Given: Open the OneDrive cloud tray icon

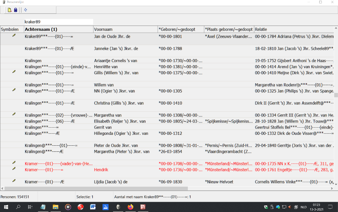Looking at the screenshot, I should 278,207.
